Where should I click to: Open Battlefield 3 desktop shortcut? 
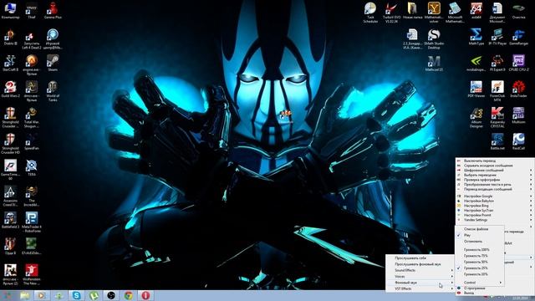[10, 220]
